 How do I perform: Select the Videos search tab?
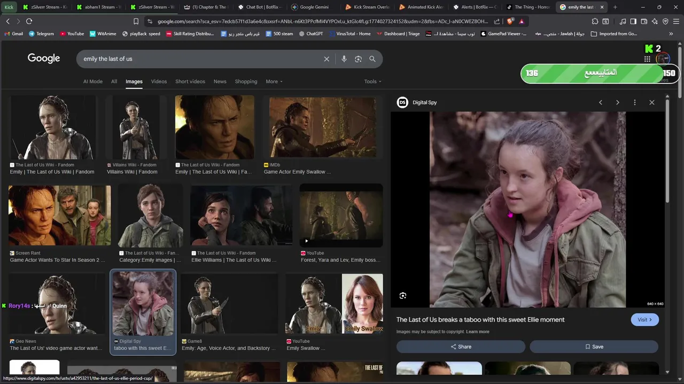[x=159, y=82]
